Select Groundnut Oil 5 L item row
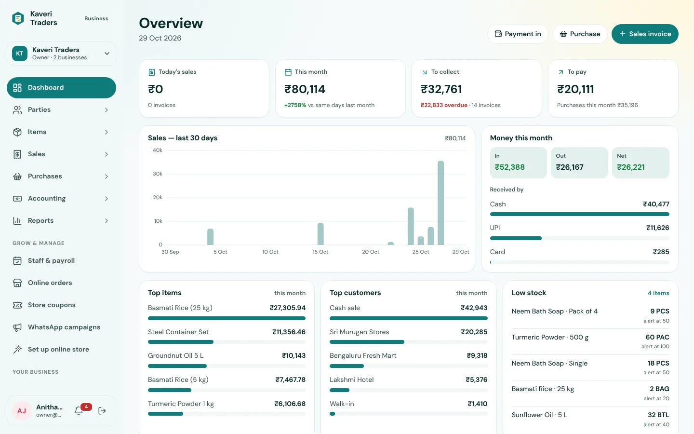 227,360
